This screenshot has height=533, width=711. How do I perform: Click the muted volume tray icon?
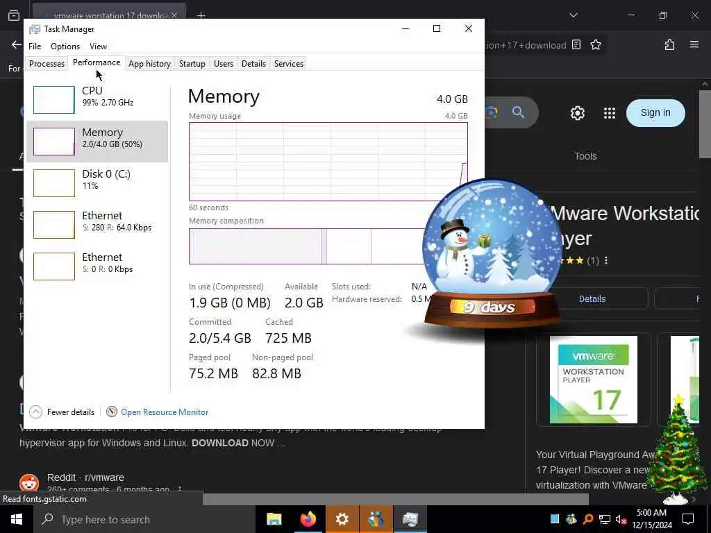pos(621,519)
